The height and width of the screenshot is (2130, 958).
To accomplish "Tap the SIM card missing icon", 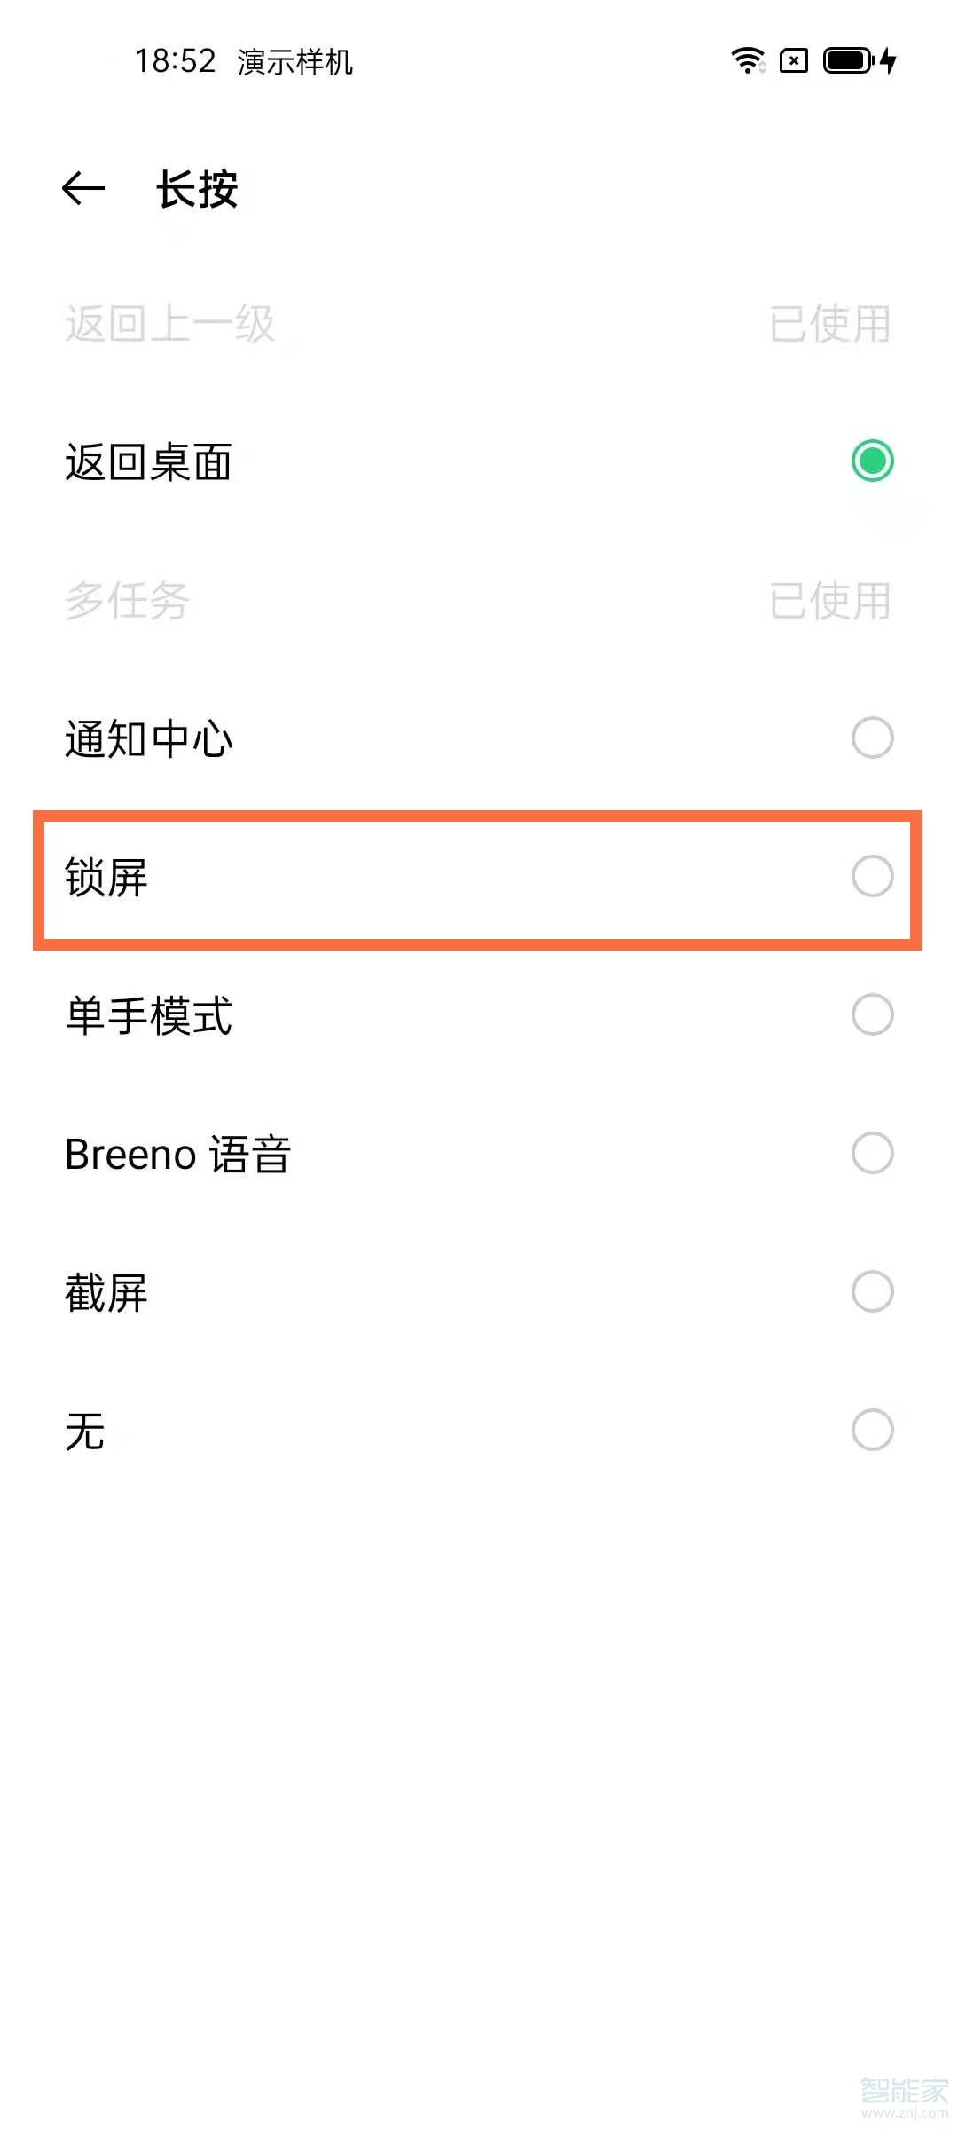I will pos(793,60).
